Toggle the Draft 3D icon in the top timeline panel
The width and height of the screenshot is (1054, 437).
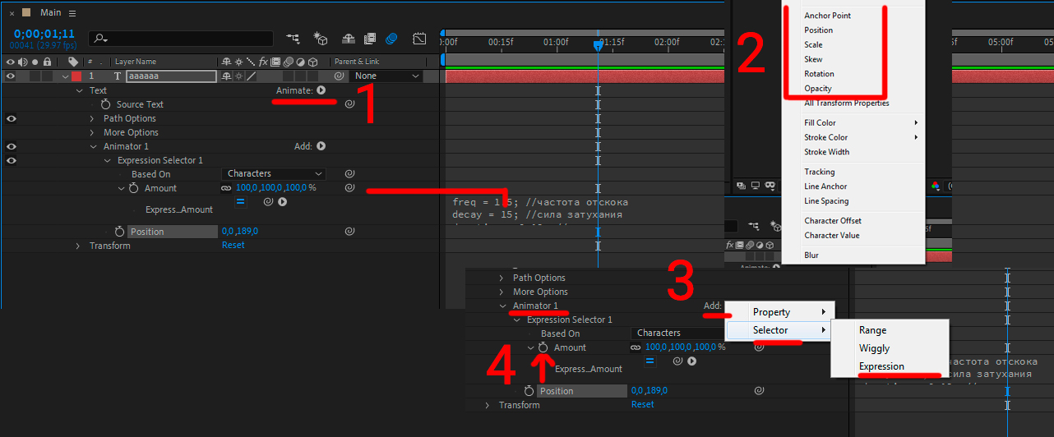(x=321, y=39)
